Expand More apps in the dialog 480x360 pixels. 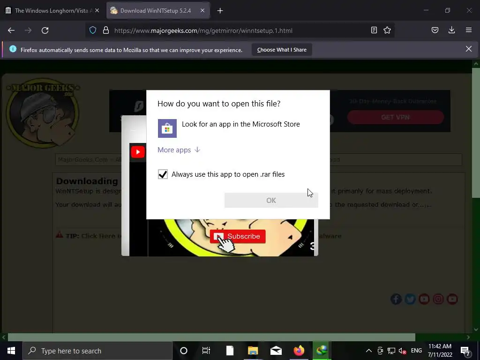pyautogui.click(x=179, y=150)
